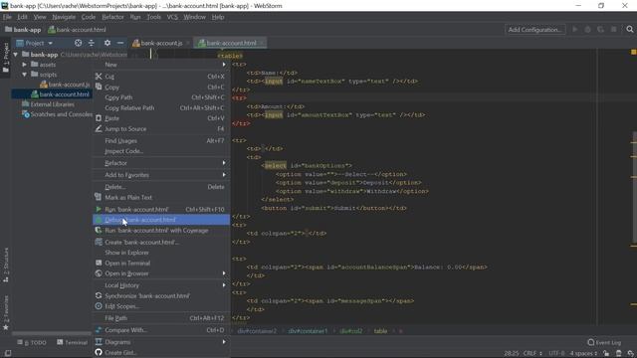The height and width of the screenshot is (358, 637).
Task: Click the Collapse All icon in Project panel
Action: click(x=92, y=43)
